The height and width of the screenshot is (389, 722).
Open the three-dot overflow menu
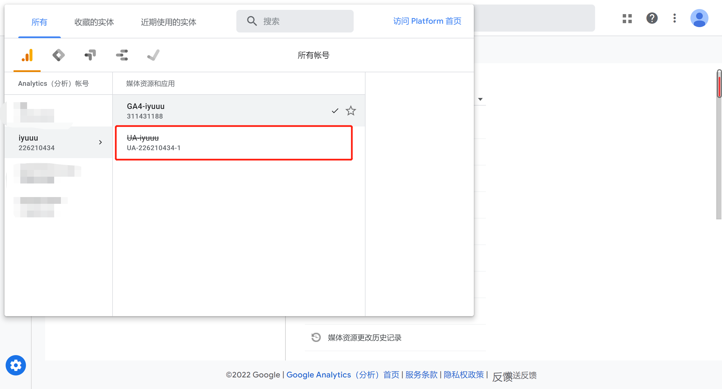pos(674,18)
